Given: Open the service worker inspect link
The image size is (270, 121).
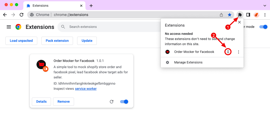Looking at the screenshot, I should [x=86, y=89].
